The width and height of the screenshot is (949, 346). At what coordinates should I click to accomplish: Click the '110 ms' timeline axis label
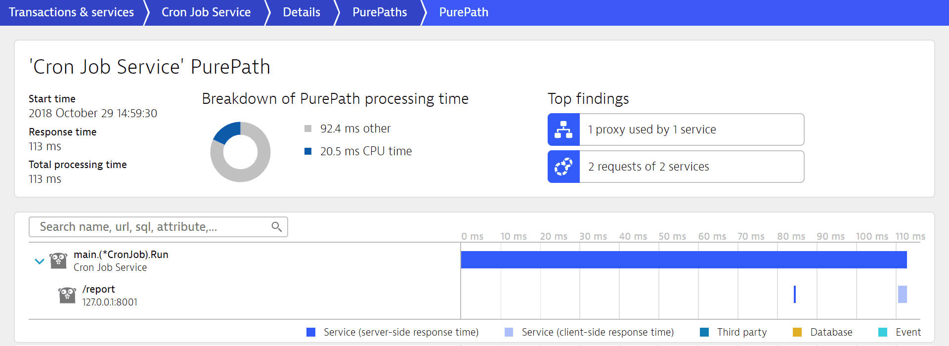[910, 236]
